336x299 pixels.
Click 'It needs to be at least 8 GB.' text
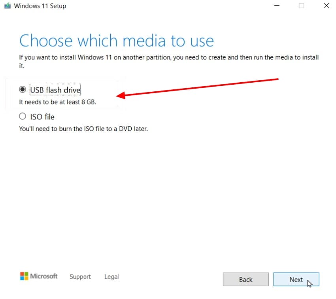click(57, 102)
